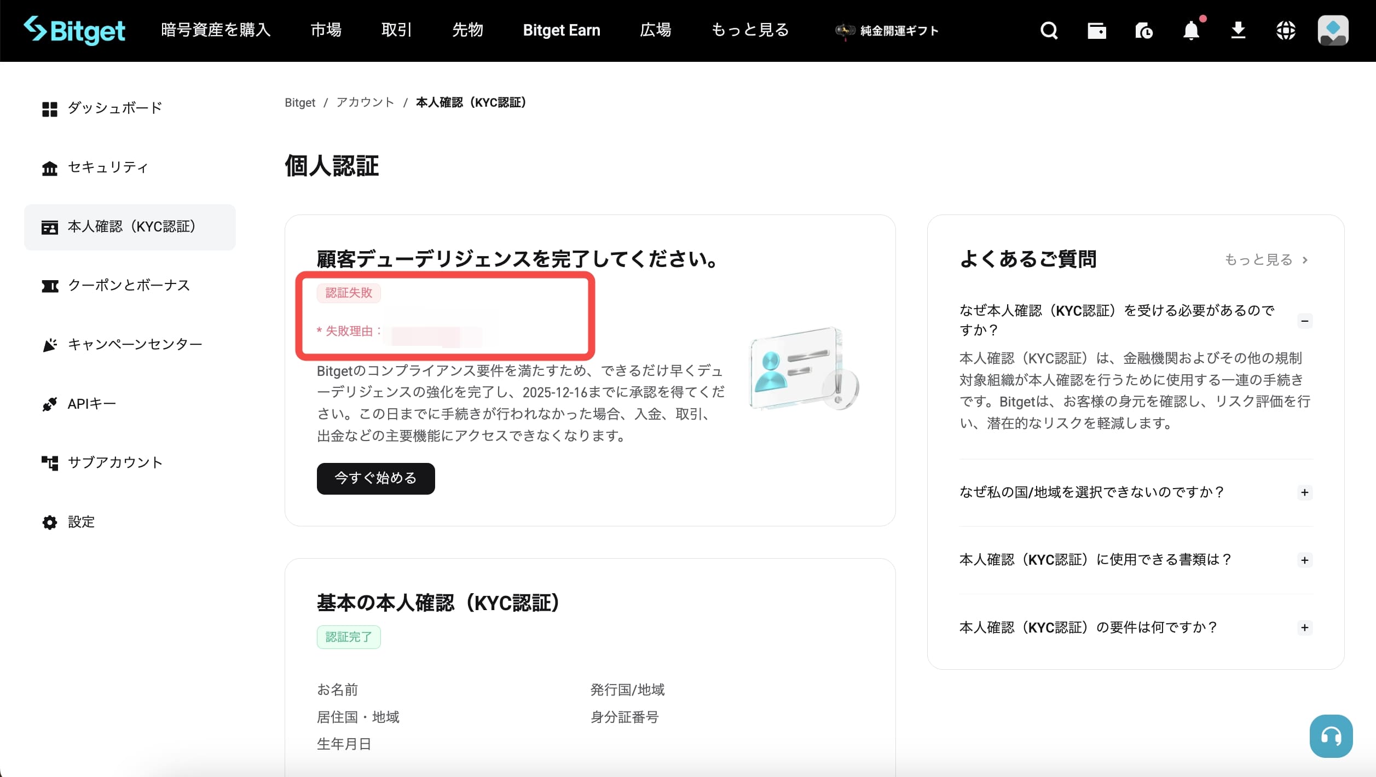This screenshot has width=1376, height=777.
Task: Open the Bitget Earn menu
Action: [561, 30]
